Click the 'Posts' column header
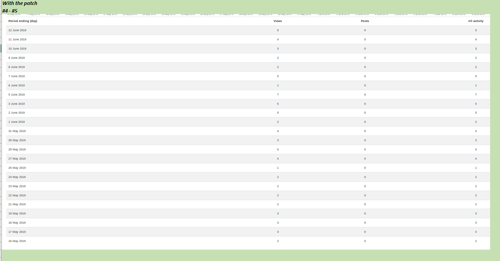 click(365, 21)
